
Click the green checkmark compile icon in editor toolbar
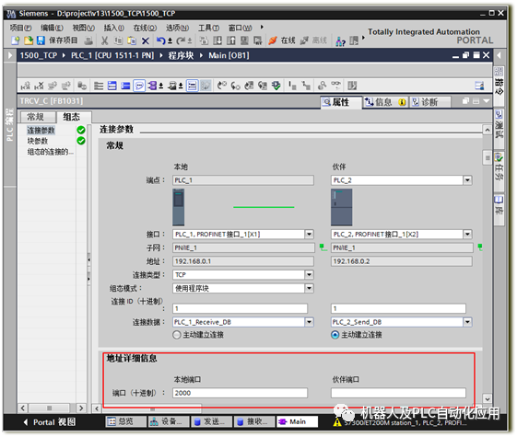click(x=276, y=86)
